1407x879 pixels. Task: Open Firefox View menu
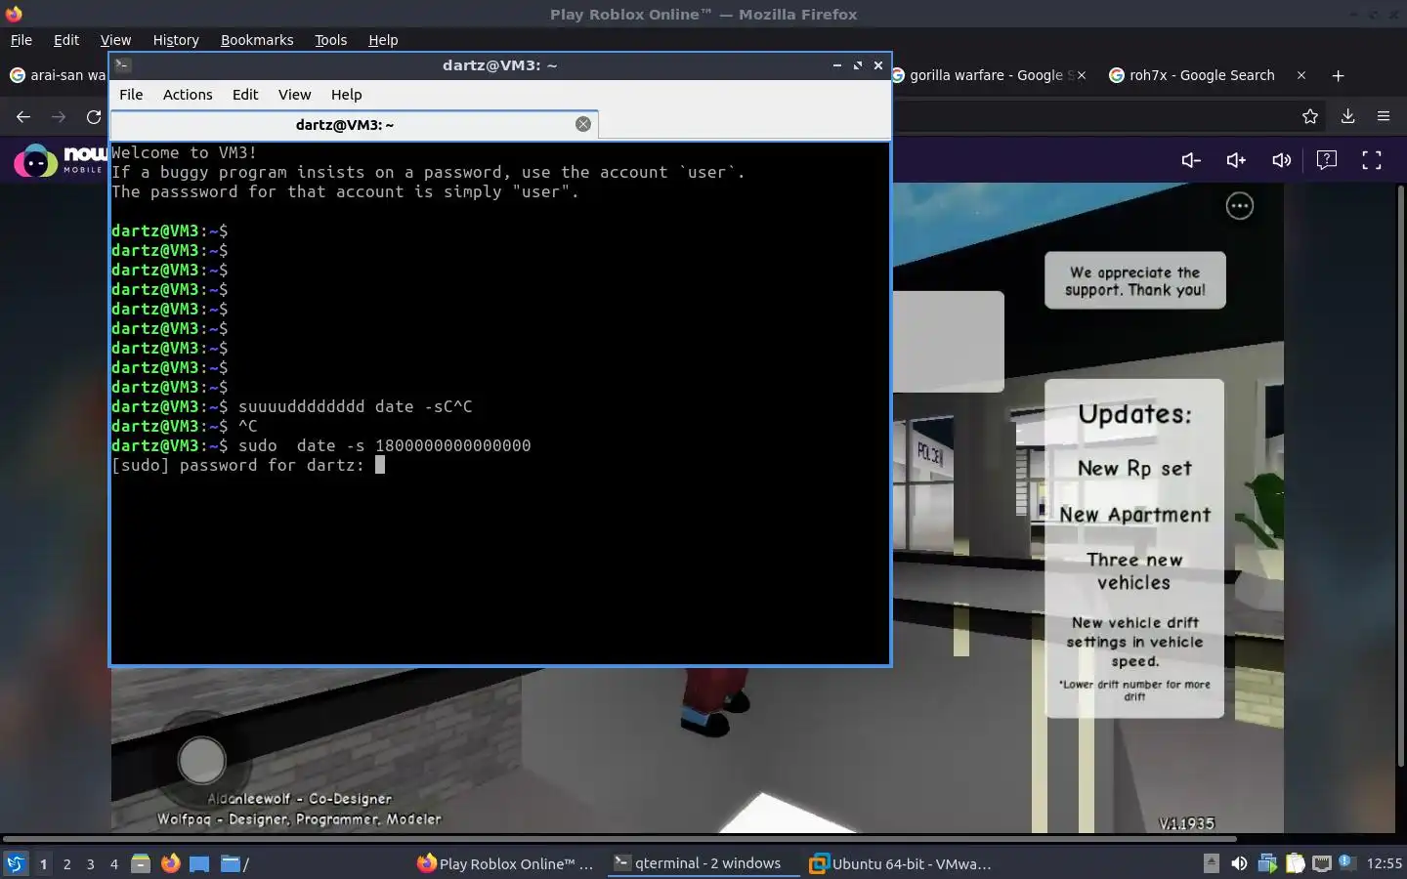(x=115, y=40)
